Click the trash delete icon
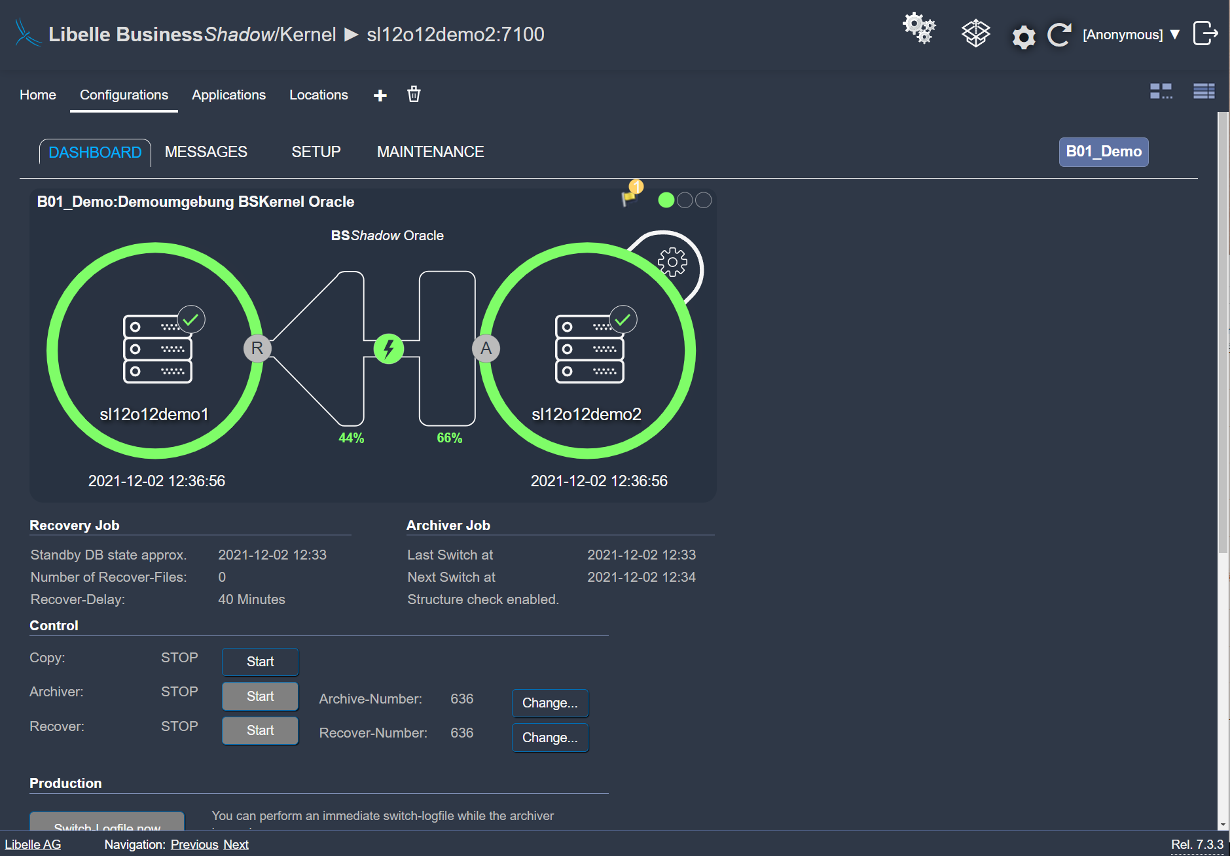This screenshot has height=856, width=1230. pyautogui.click(x=414, y=94)
